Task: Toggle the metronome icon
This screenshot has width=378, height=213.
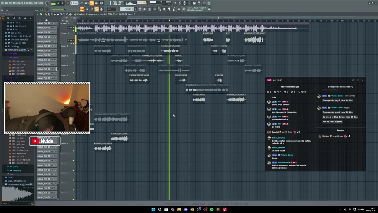Action: click(x=82, y=3)
